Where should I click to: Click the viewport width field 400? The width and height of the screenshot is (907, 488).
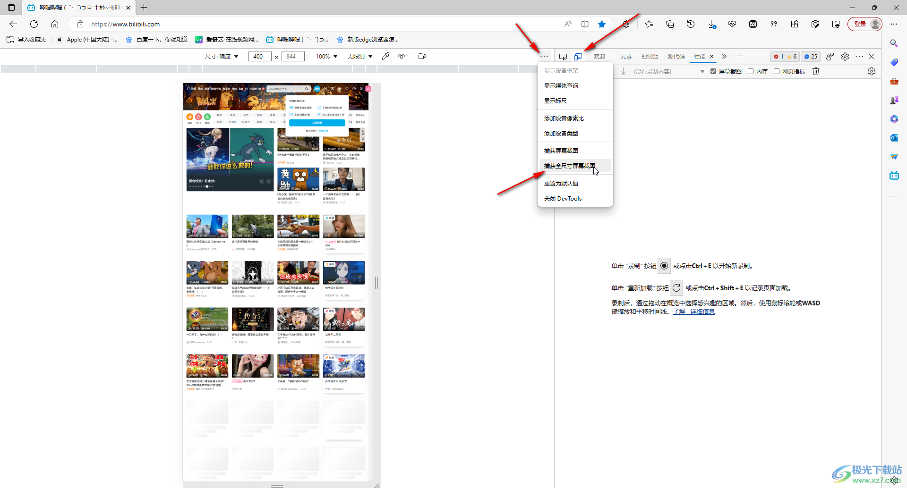tap(260, 56)
